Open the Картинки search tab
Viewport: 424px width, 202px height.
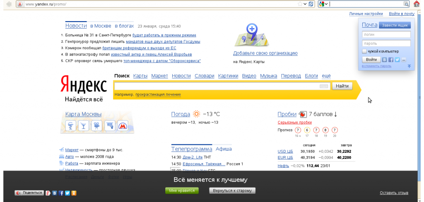coord(228,76)
